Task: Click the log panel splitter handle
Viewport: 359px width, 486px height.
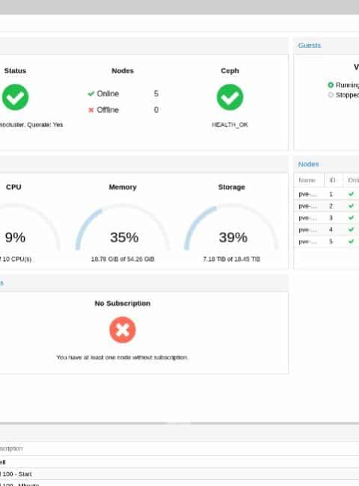Action: (x=179, y=422)
